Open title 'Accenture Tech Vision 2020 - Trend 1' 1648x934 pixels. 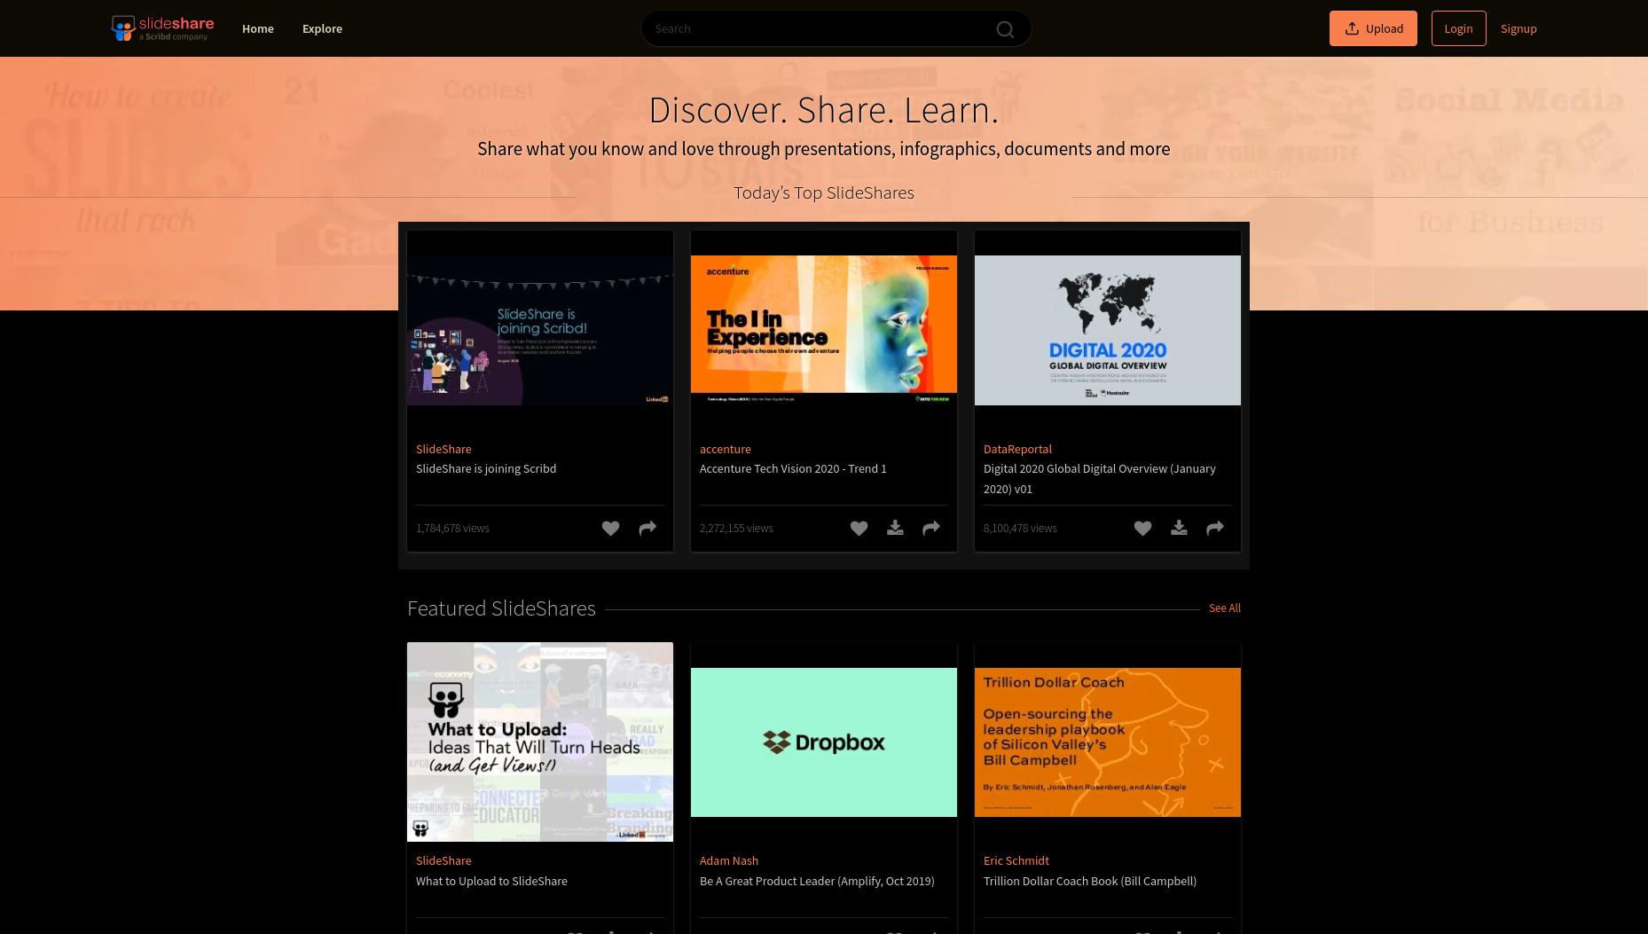[x=793, y=468]
